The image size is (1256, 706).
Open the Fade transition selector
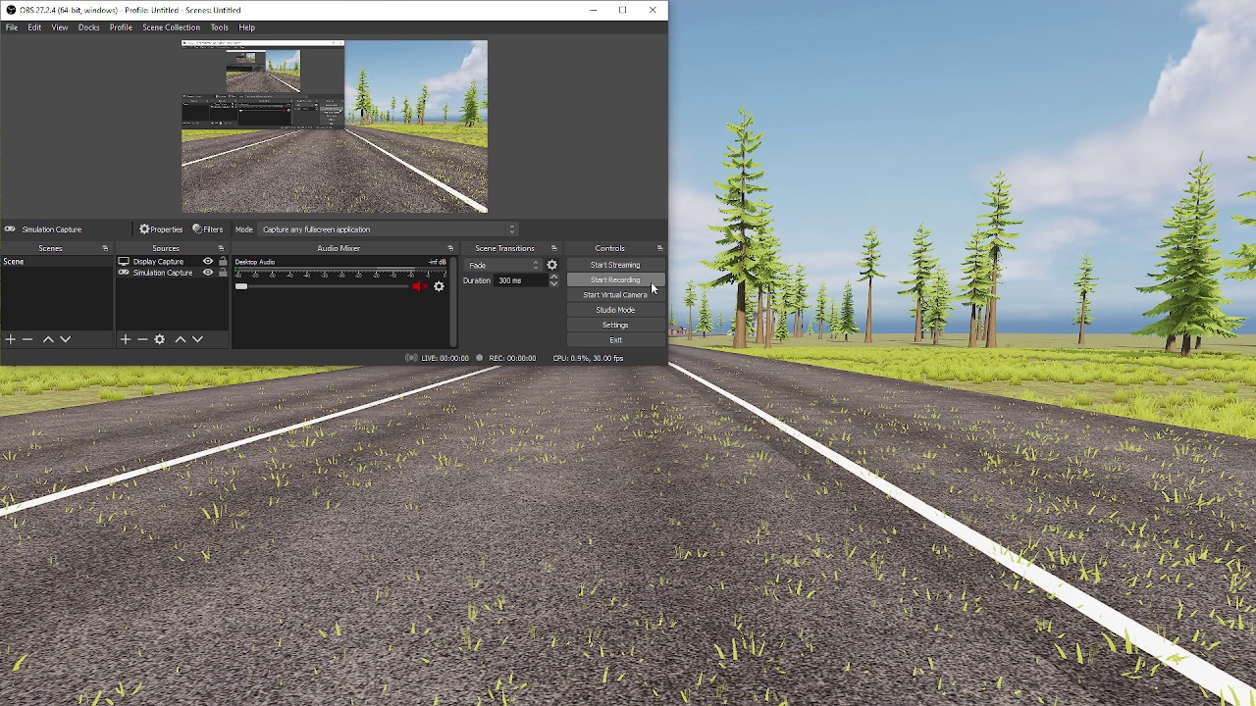click(x=502, y=265)
